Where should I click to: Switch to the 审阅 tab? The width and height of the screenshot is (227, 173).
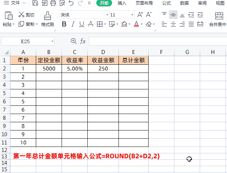click(x=202, y=3)
